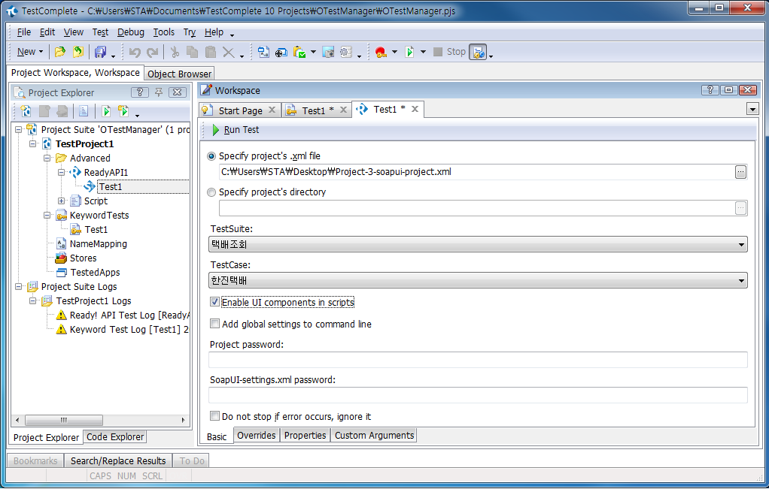This screenshot has width=769, height=489.
Task: Click the record test icon in toolbar
Action: [380, 52]
